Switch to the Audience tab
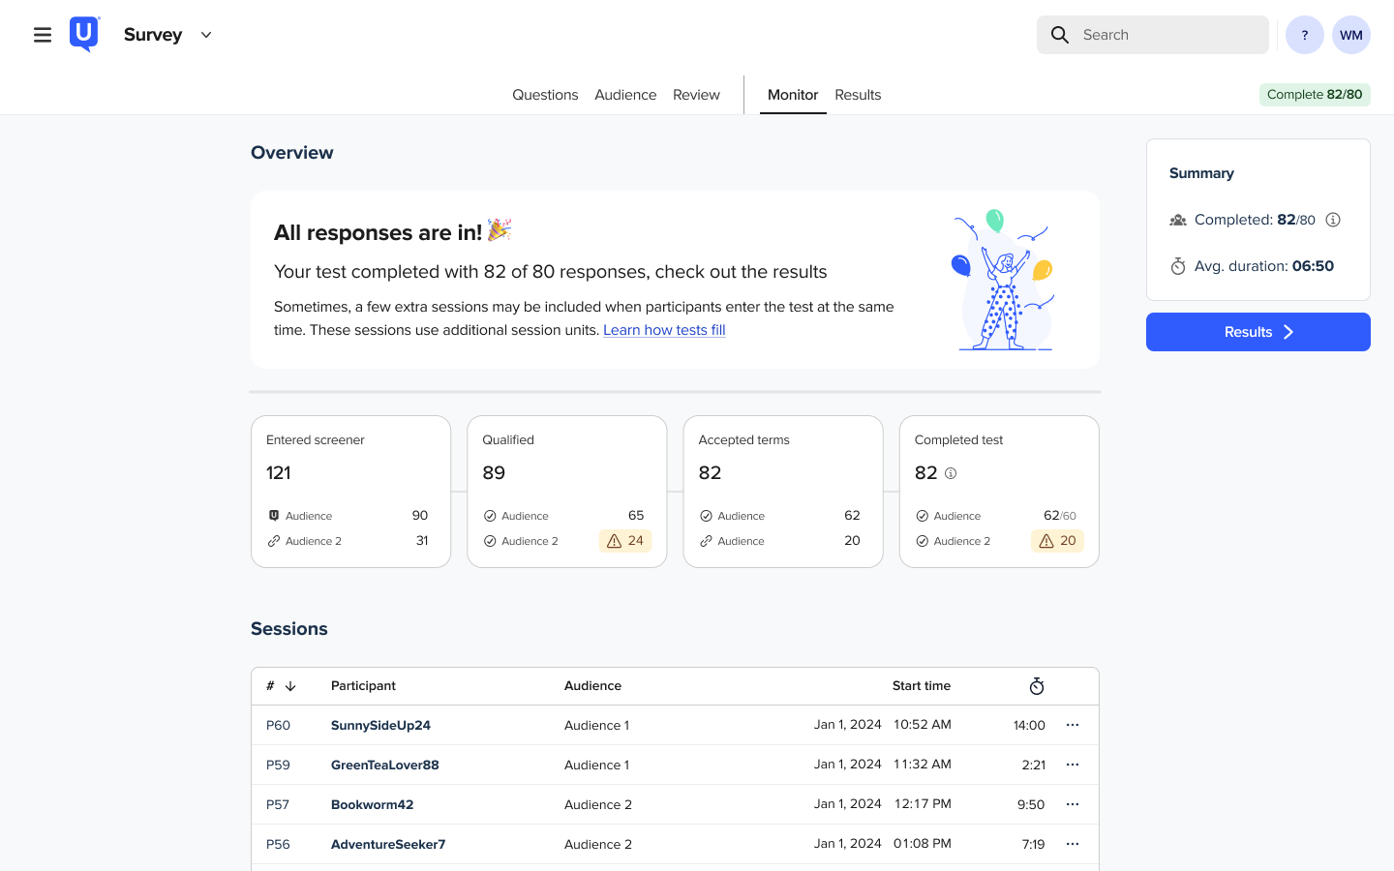The height and width of the screenshot is (871, 1394). pos(625,95)
